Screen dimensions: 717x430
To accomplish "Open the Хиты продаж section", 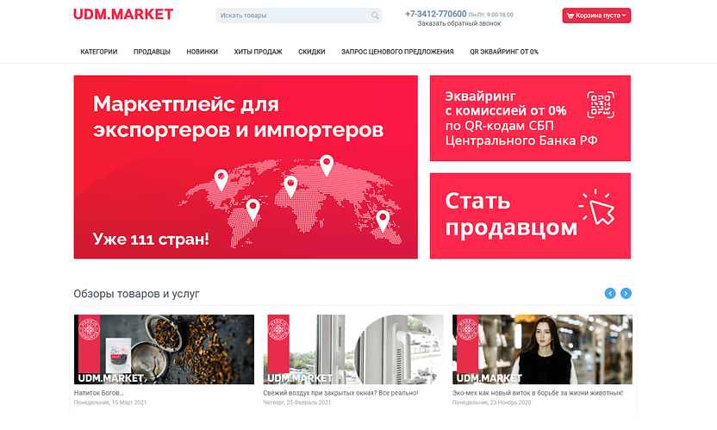I will [x=258, y=52].
